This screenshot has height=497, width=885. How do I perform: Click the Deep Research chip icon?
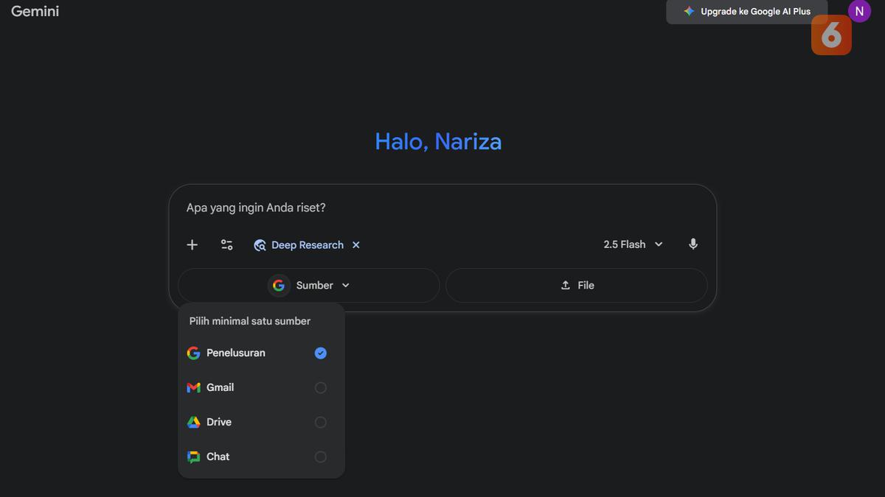(x=260, y=245)
